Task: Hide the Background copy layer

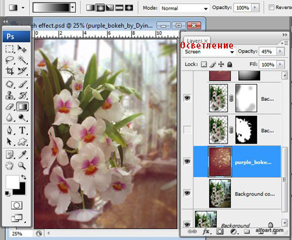Action: click(187, 193)
